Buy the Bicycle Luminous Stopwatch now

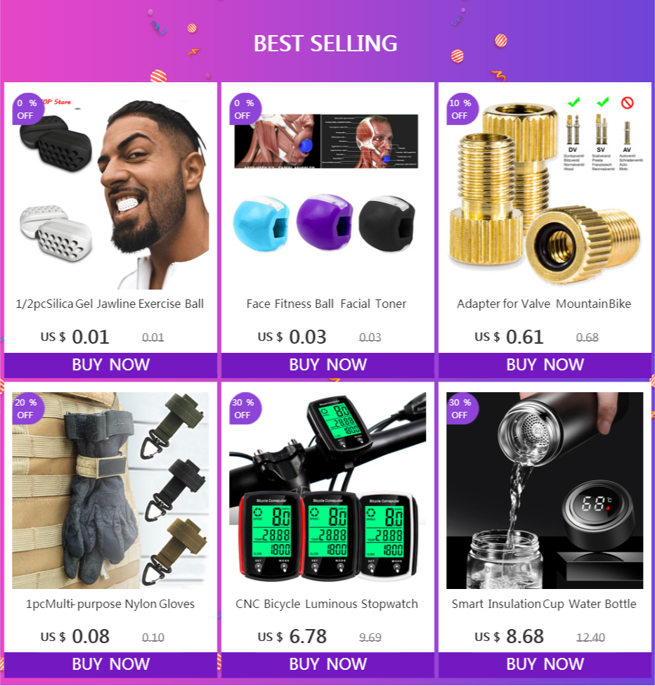pos(327,664)
